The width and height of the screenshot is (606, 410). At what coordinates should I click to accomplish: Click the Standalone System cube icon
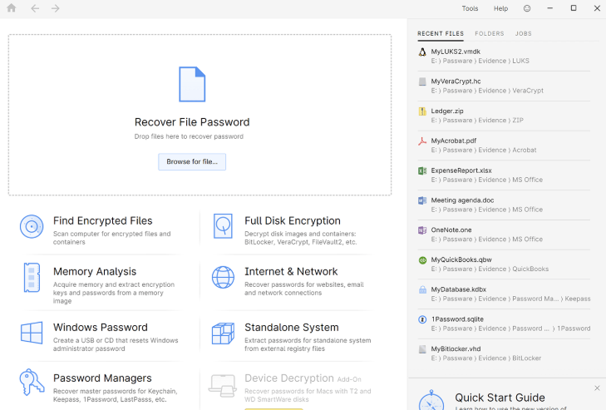(223, 333)
